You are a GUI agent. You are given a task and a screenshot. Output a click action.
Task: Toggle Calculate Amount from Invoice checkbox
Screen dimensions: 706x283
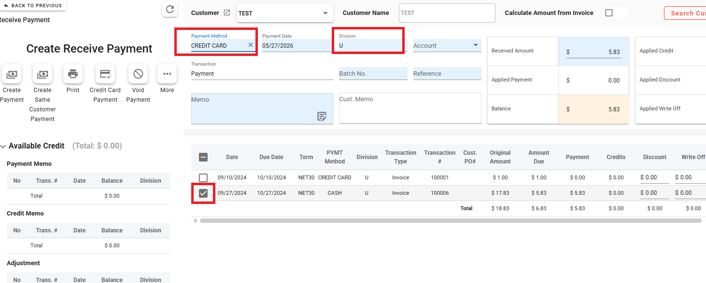(609, 13)
